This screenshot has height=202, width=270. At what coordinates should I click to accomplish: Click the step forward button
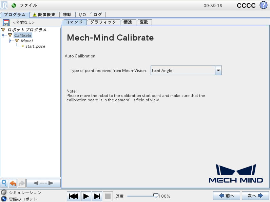97,196
